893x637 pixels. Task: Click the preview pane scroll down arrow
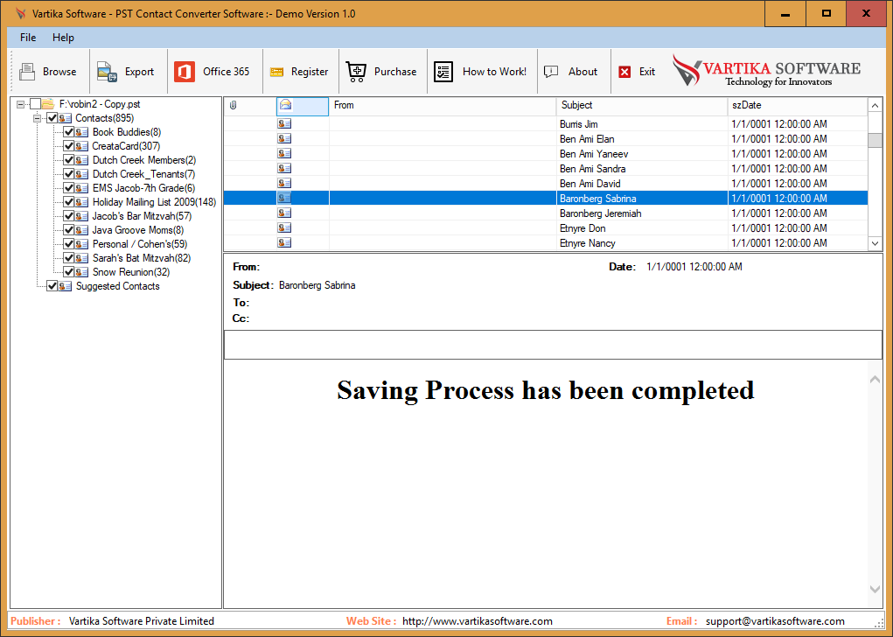[x=875, y=590]
